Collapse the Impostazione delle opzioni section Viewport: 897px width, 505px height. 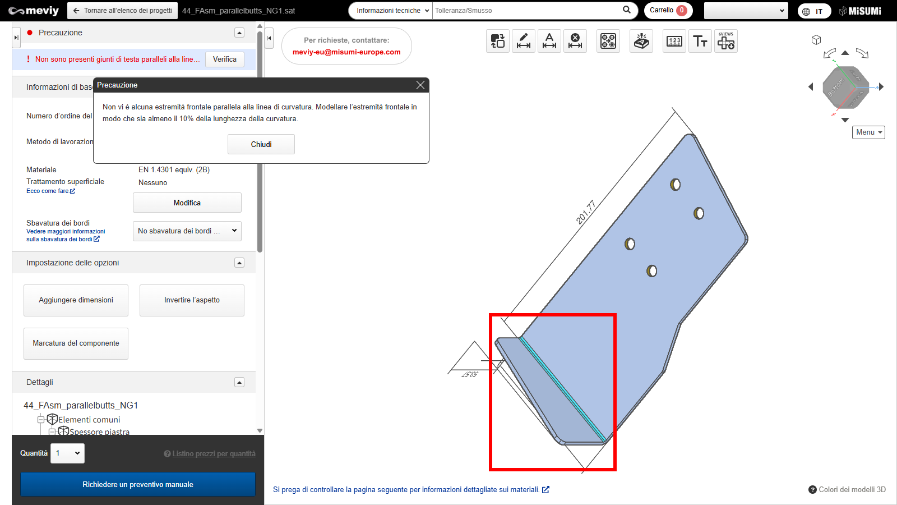click(239, 263)
